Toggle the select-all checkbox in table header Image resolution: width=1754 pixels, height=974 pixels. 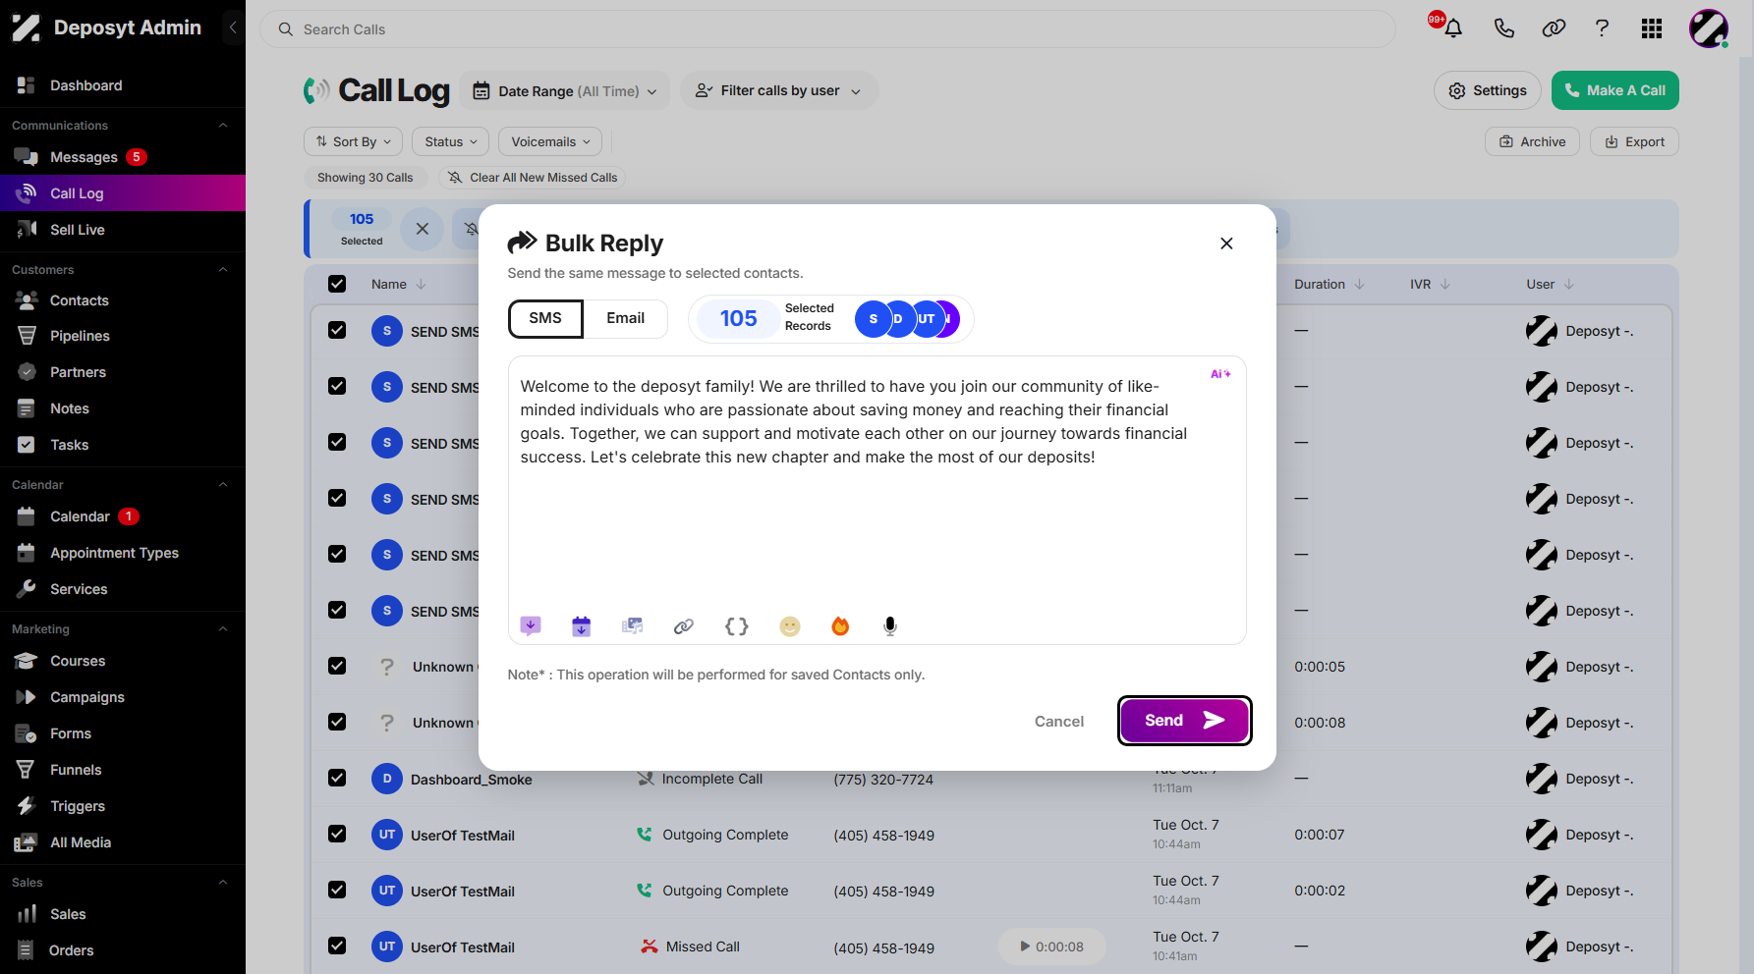pos(337,284)
